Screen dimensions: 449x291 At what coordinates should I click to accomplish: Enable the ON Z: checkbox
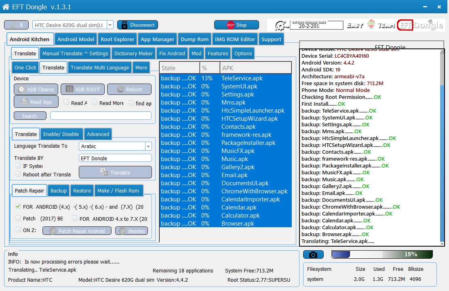(x=18, y=230)
